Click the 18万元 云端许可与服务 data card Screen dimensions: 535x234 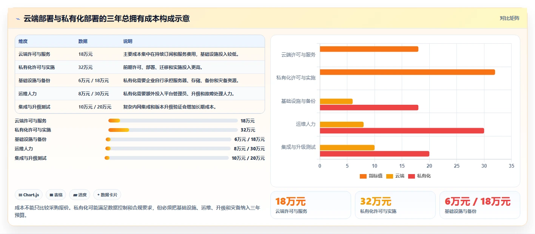[311, 205]
